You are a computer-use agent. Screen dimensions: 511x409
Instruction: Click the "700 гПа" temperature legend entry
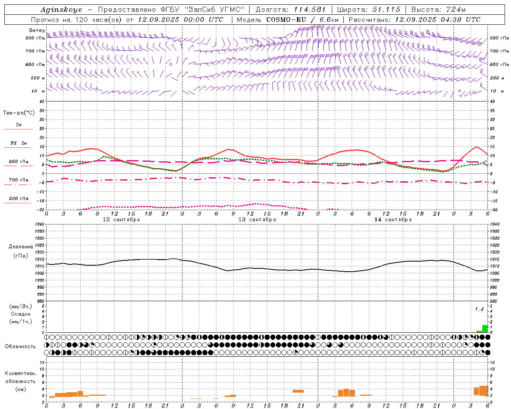click(18, 182)
